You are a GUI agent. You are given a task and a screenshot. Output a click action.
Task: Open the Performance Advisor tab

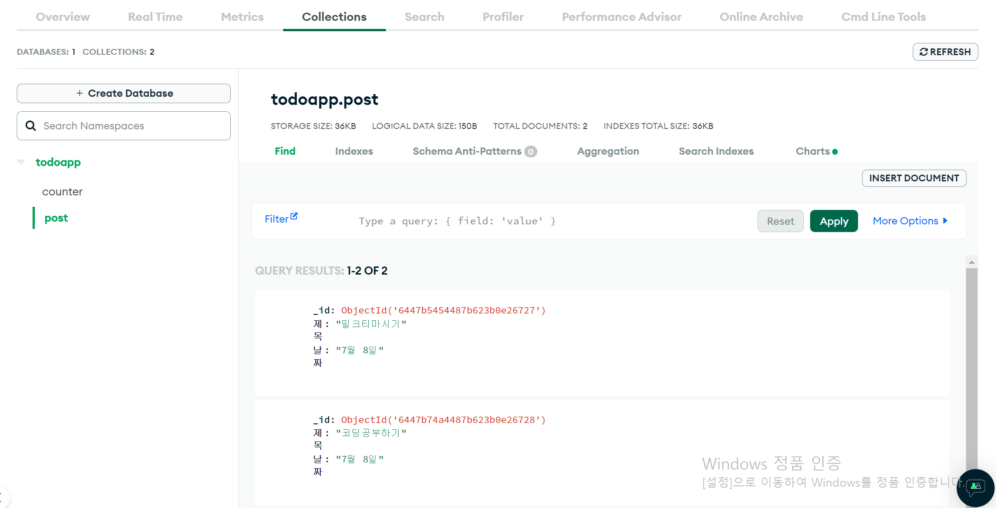click(x=621, y=17)
